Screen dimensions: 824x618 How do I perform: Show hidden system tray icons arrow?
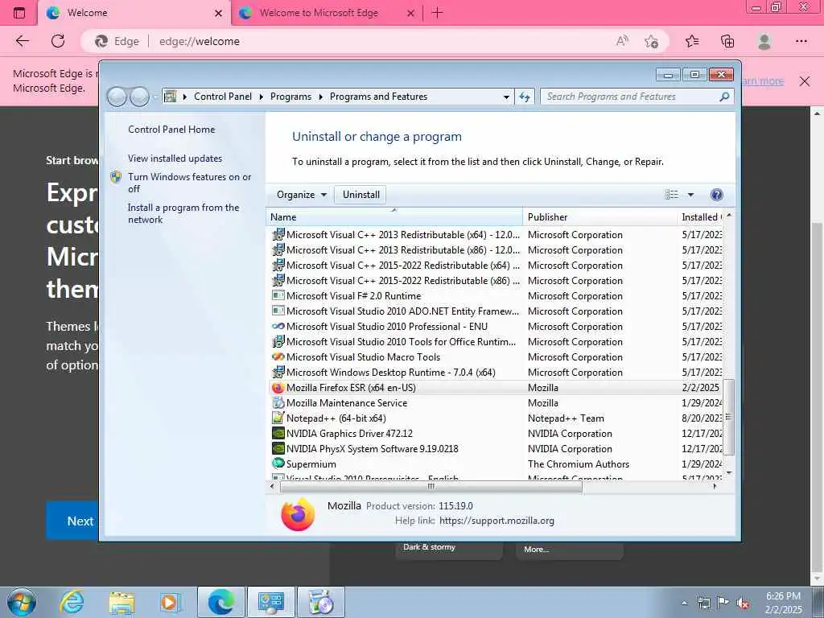coord(684,603)
